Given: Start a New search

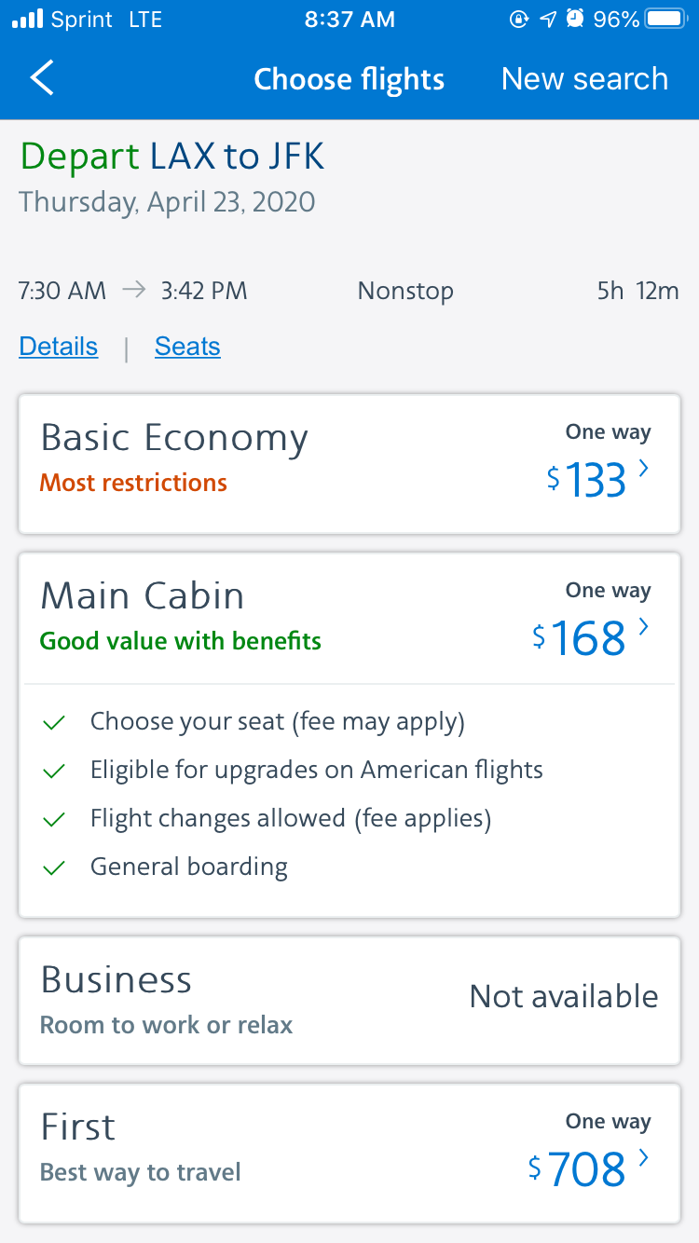Looking at the screenshot, I should (x=584, y=79).
